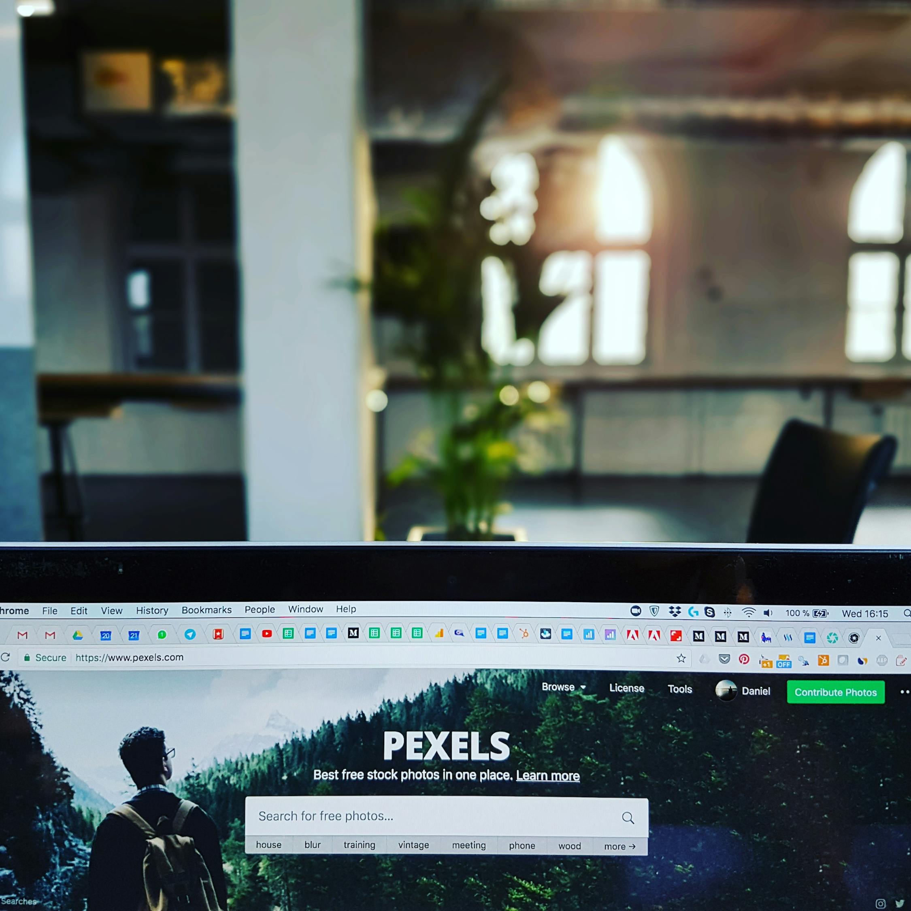Toggle the OFF extension icon in browser
This screenshot has width=911, height=911.
pyautogui.click(x=783, y=661)
